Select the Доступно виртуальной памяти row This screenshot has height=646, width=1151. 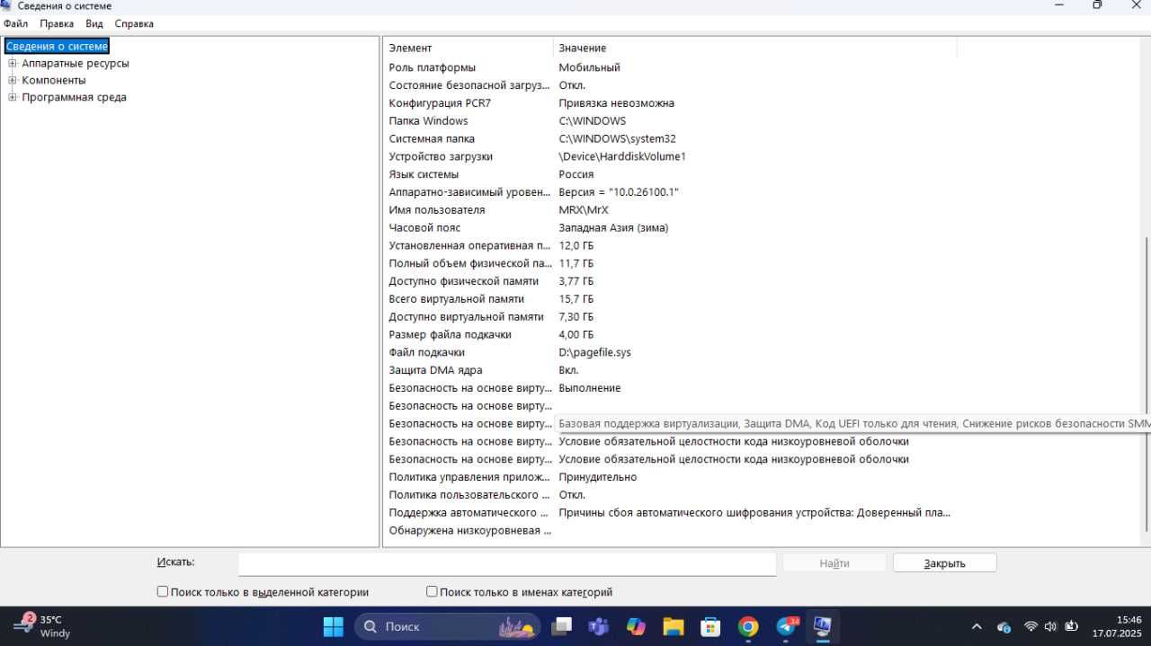click(670, 316)
